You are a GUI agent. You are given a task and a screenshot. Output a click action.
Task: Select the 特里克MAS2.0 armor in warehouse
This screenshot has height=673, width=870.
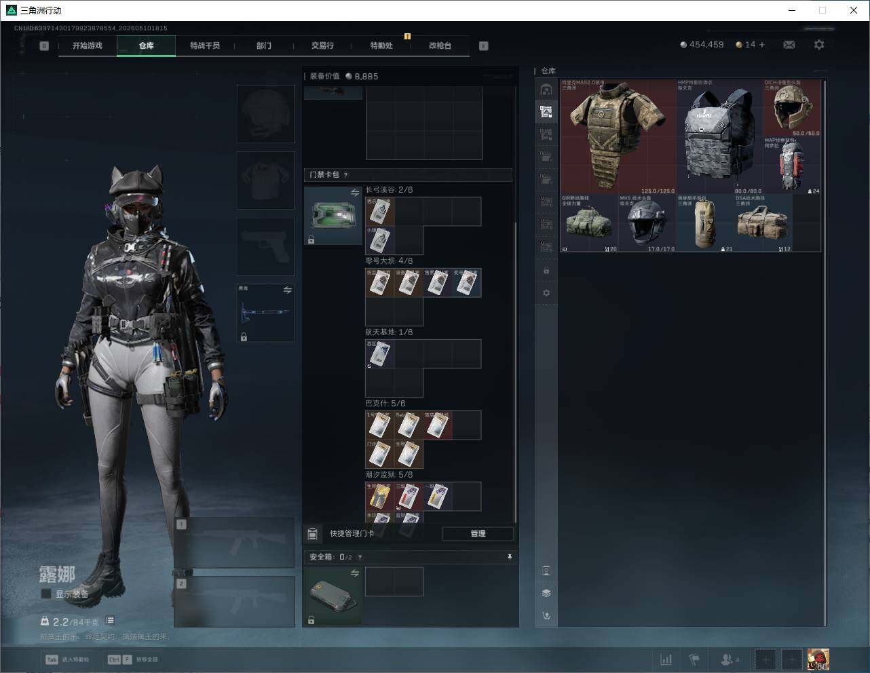coord(618,137)
